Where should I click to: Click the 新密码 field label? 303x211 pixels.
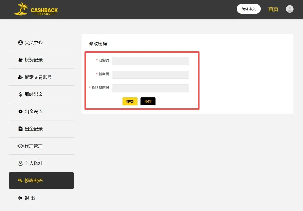(104, 74)
